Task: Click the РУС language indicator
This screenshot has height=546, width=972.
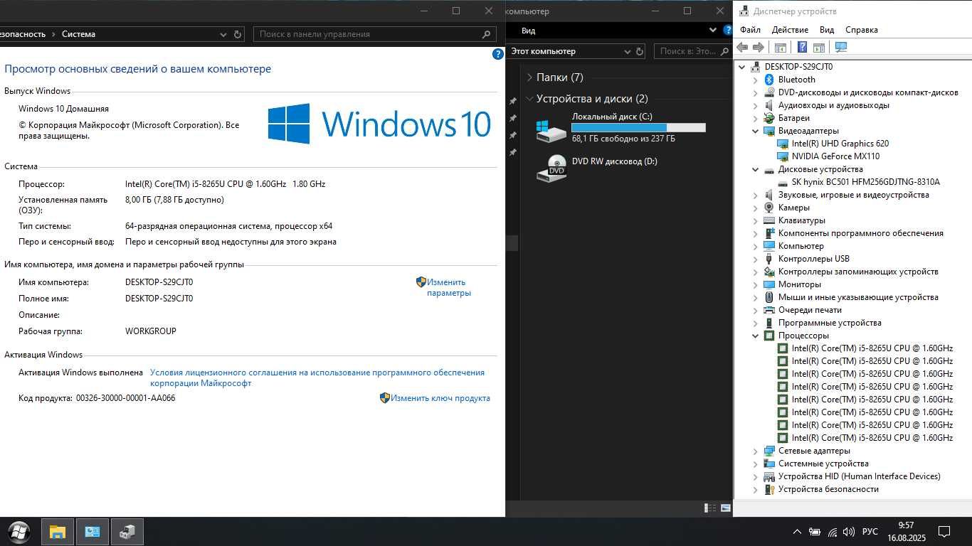Action: [x=870, y=532]
